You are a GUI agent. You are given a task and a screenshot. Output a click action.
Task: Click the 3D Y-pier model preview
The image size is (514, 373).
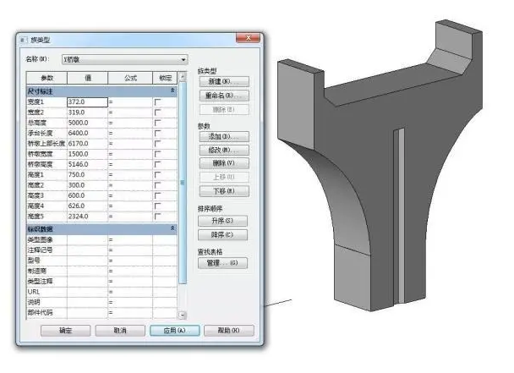click(380, 166)
